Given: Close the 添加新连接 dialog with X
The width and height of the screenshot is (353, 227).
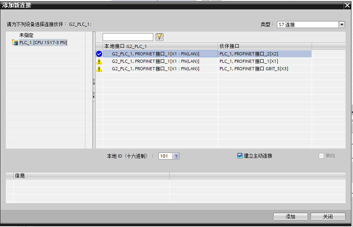Looking at the screenshot, I should pyautogui.click(x=347, y=5).
